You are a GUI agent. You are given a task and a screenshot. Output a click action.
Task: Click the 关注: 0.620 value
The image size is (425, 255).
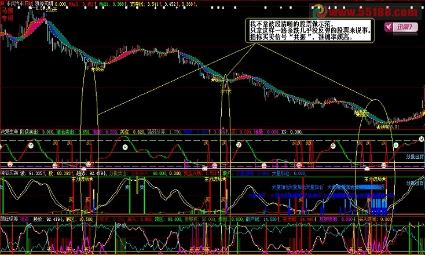coord(133,132)
